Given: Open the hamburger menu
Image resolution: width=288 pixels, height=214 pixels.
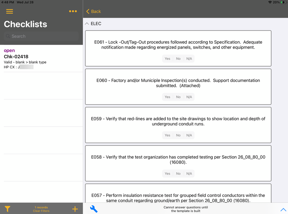Looking at the screenshot, I should tap(10, 11).
